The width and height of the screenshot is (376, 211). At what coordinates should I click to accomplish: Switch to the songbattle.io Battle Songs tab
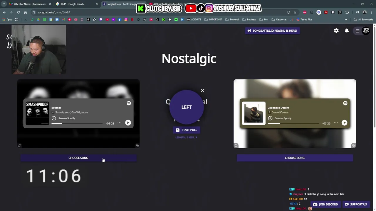click(121, 4)
